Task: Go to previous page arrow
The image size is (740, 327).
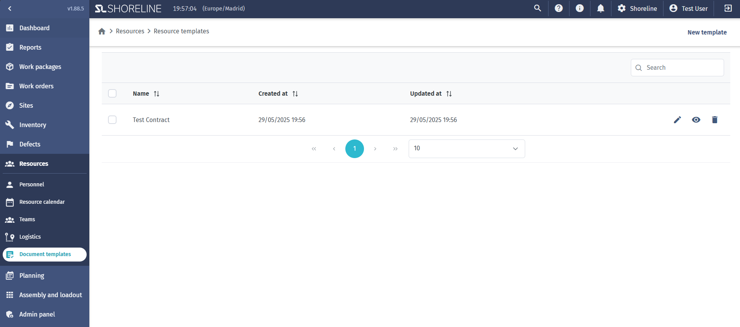Action: pos(334,149)
